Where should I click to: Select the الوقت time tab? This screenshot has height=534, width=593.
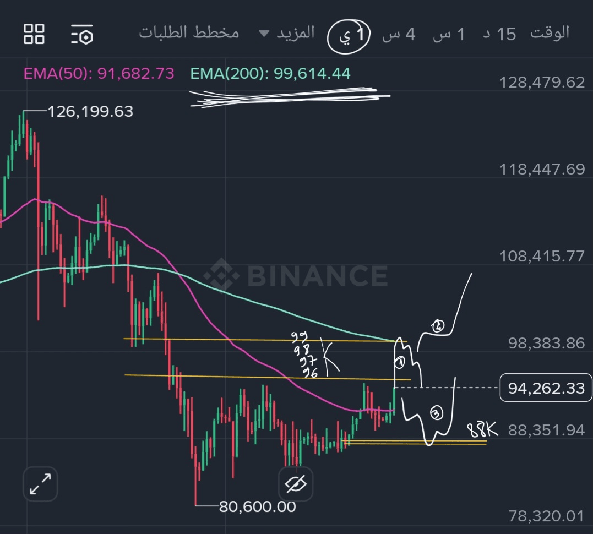550,33
